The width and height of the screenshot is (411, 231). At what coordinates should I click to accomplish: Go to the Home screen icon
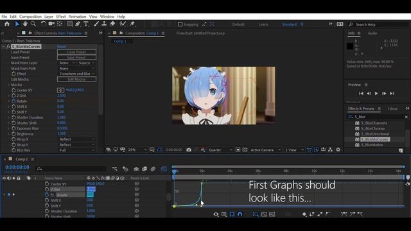point(7,24)
